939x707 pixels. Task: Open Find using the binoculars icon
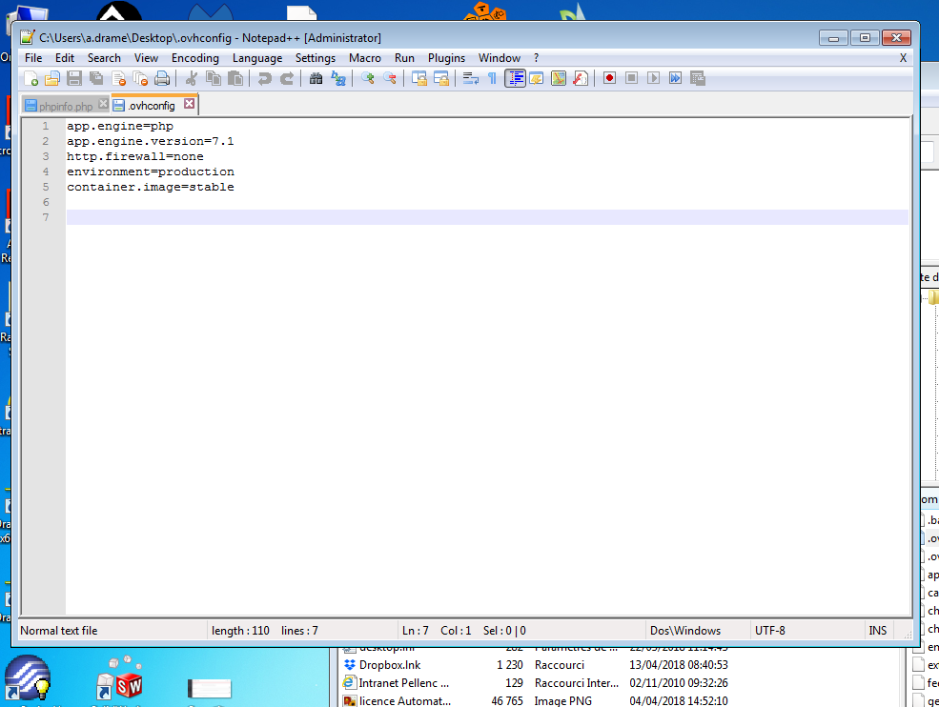coord(316,78)
